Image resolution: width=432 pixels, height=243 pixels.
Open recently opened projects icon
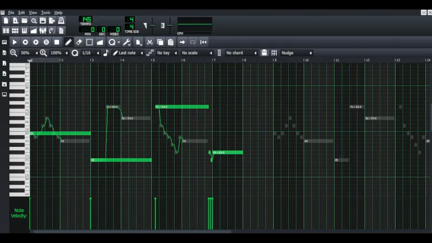pos(34,21)
